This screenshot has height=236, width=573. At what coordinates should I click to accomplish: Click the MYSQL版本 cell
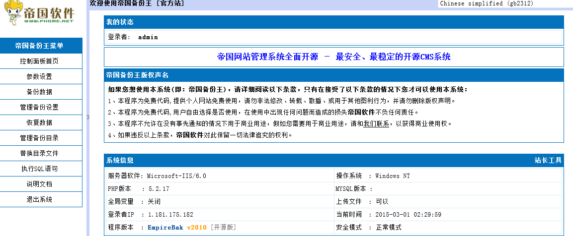(x=448, y=188)
